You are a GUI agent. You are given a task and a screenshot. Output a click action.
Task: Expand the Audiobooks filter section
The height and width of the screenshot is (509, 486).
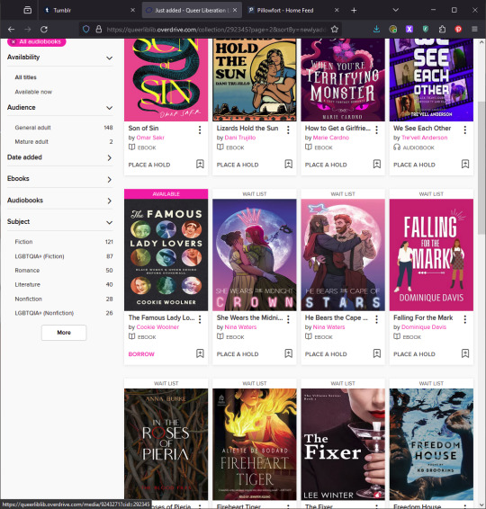[60, 201]
